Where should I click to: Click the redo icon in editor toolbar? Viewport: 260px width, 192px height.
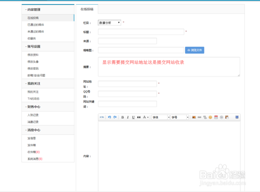point(115,117)
